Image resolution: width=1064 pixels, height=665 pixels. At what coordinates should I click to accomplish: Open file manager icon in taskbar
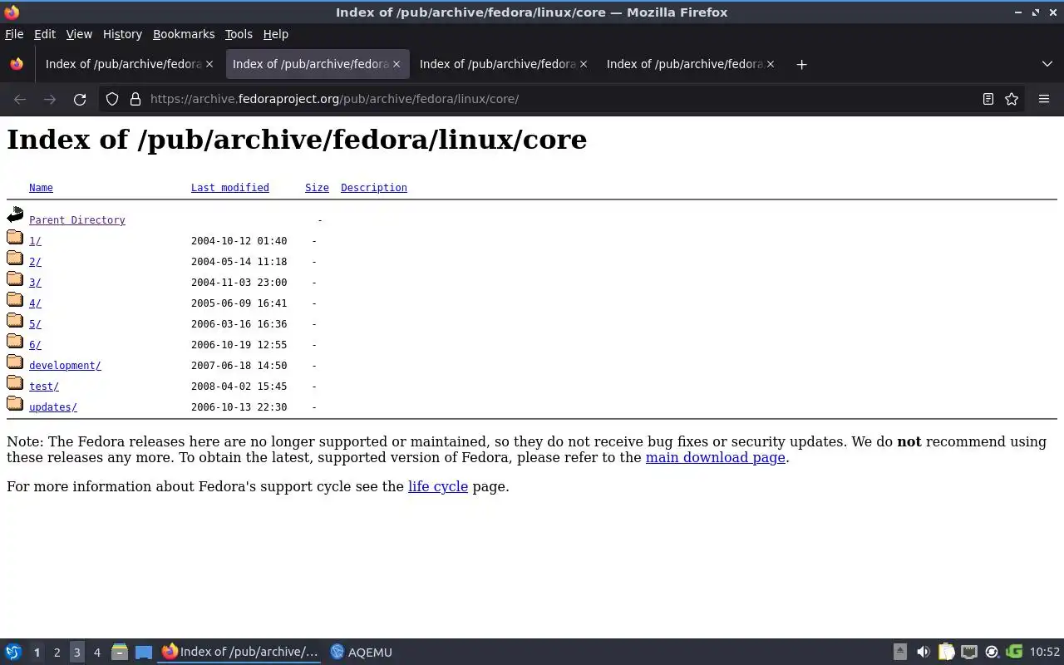tap(120, 653)
